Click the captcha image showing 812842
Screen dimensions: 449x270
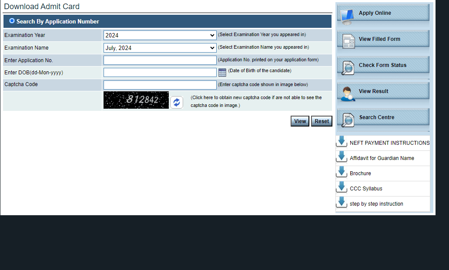click(x=136, y=100)
